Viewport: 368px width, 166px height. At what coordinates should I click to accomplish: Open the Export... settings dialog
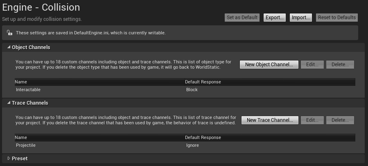coord(274,18)
